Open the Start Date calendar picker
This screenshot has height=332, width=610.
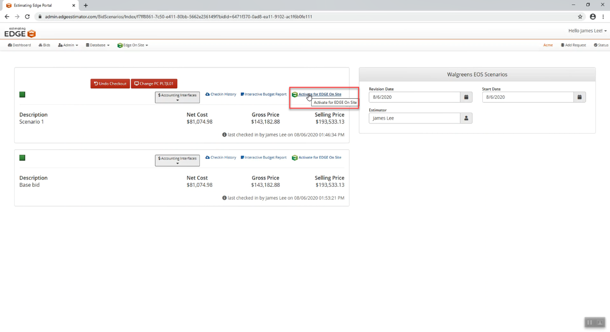(x=579, y=97)
